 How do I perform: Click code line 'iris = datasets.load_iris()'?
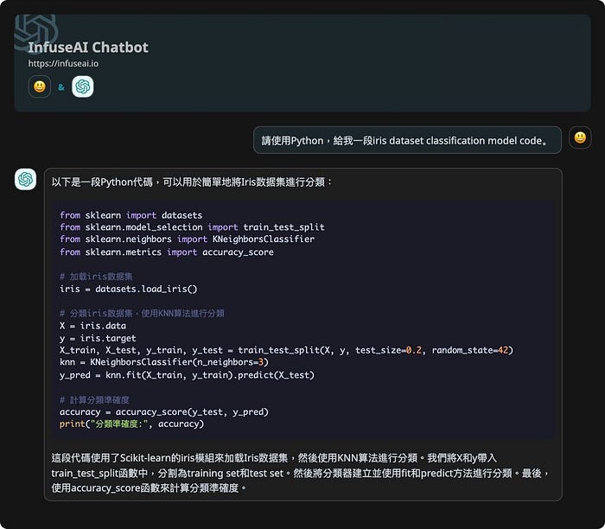click(129, 289)
